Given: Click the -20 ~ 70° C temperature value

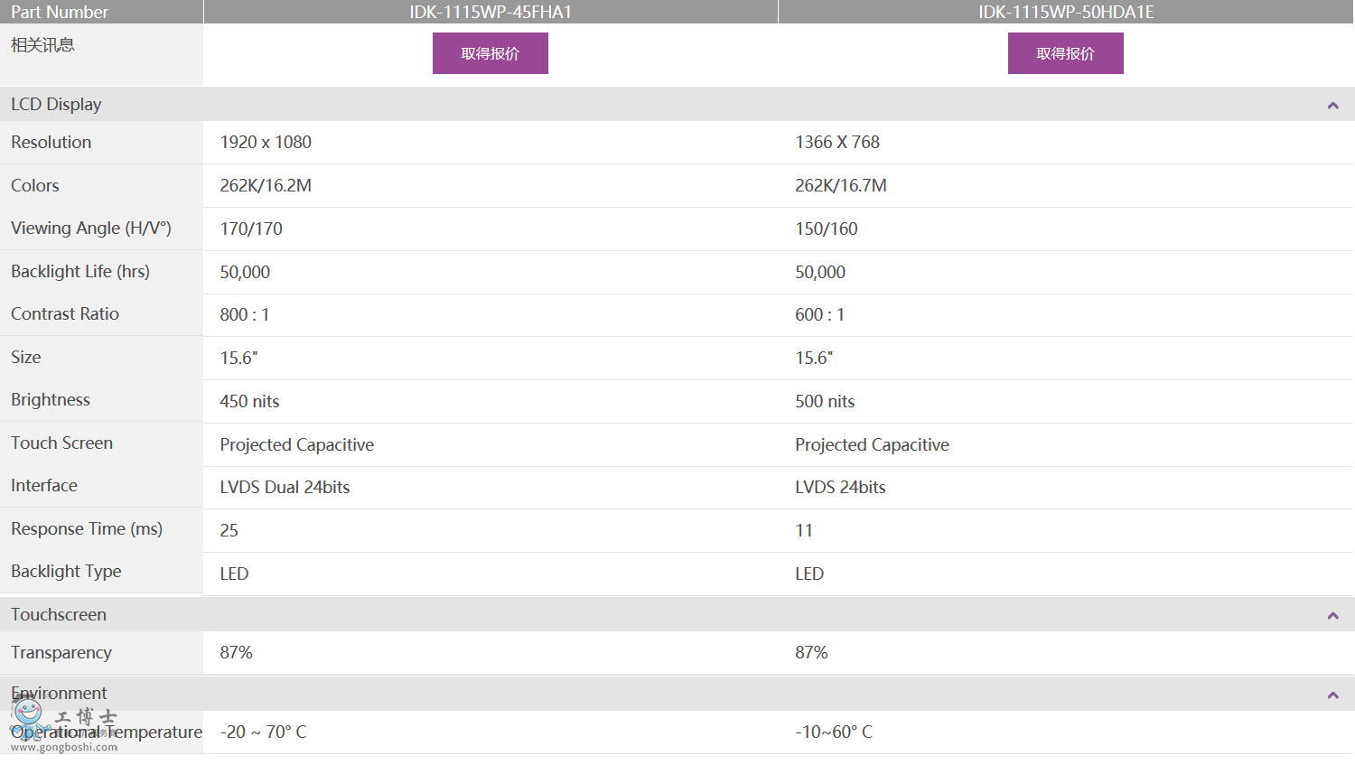Looking at the screenshot, I should coord(263,732).
